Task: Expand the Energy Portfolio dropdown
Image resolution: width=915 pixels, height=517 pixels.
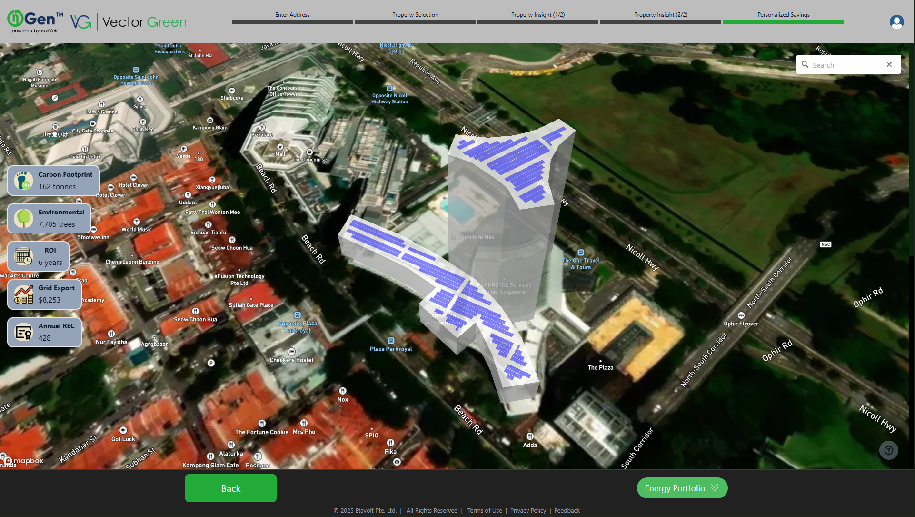Action: click(682, 488)
